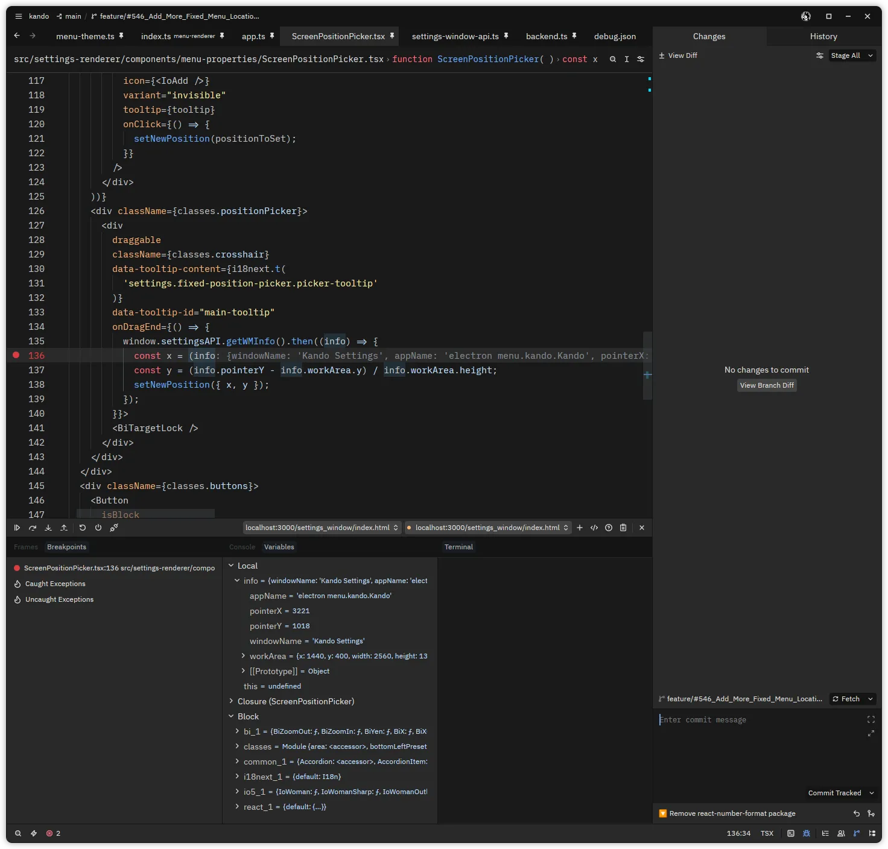Click Commit Tracked button

[834, 793]
